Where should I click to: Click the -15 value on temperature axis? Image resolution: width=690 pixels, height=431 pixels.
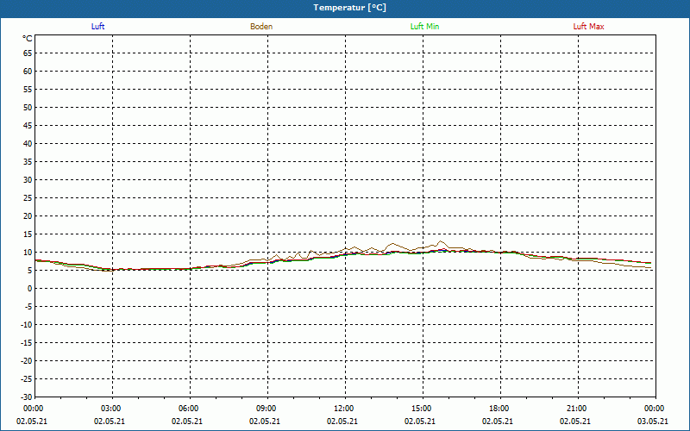tap(27, 343)
